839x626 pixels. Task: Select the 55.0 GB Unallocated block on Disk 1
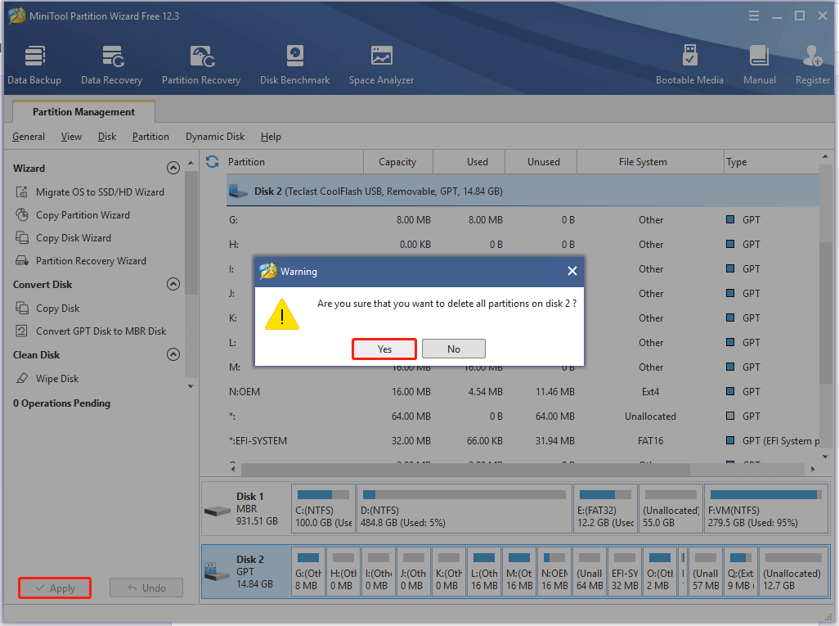pos(671,509)
